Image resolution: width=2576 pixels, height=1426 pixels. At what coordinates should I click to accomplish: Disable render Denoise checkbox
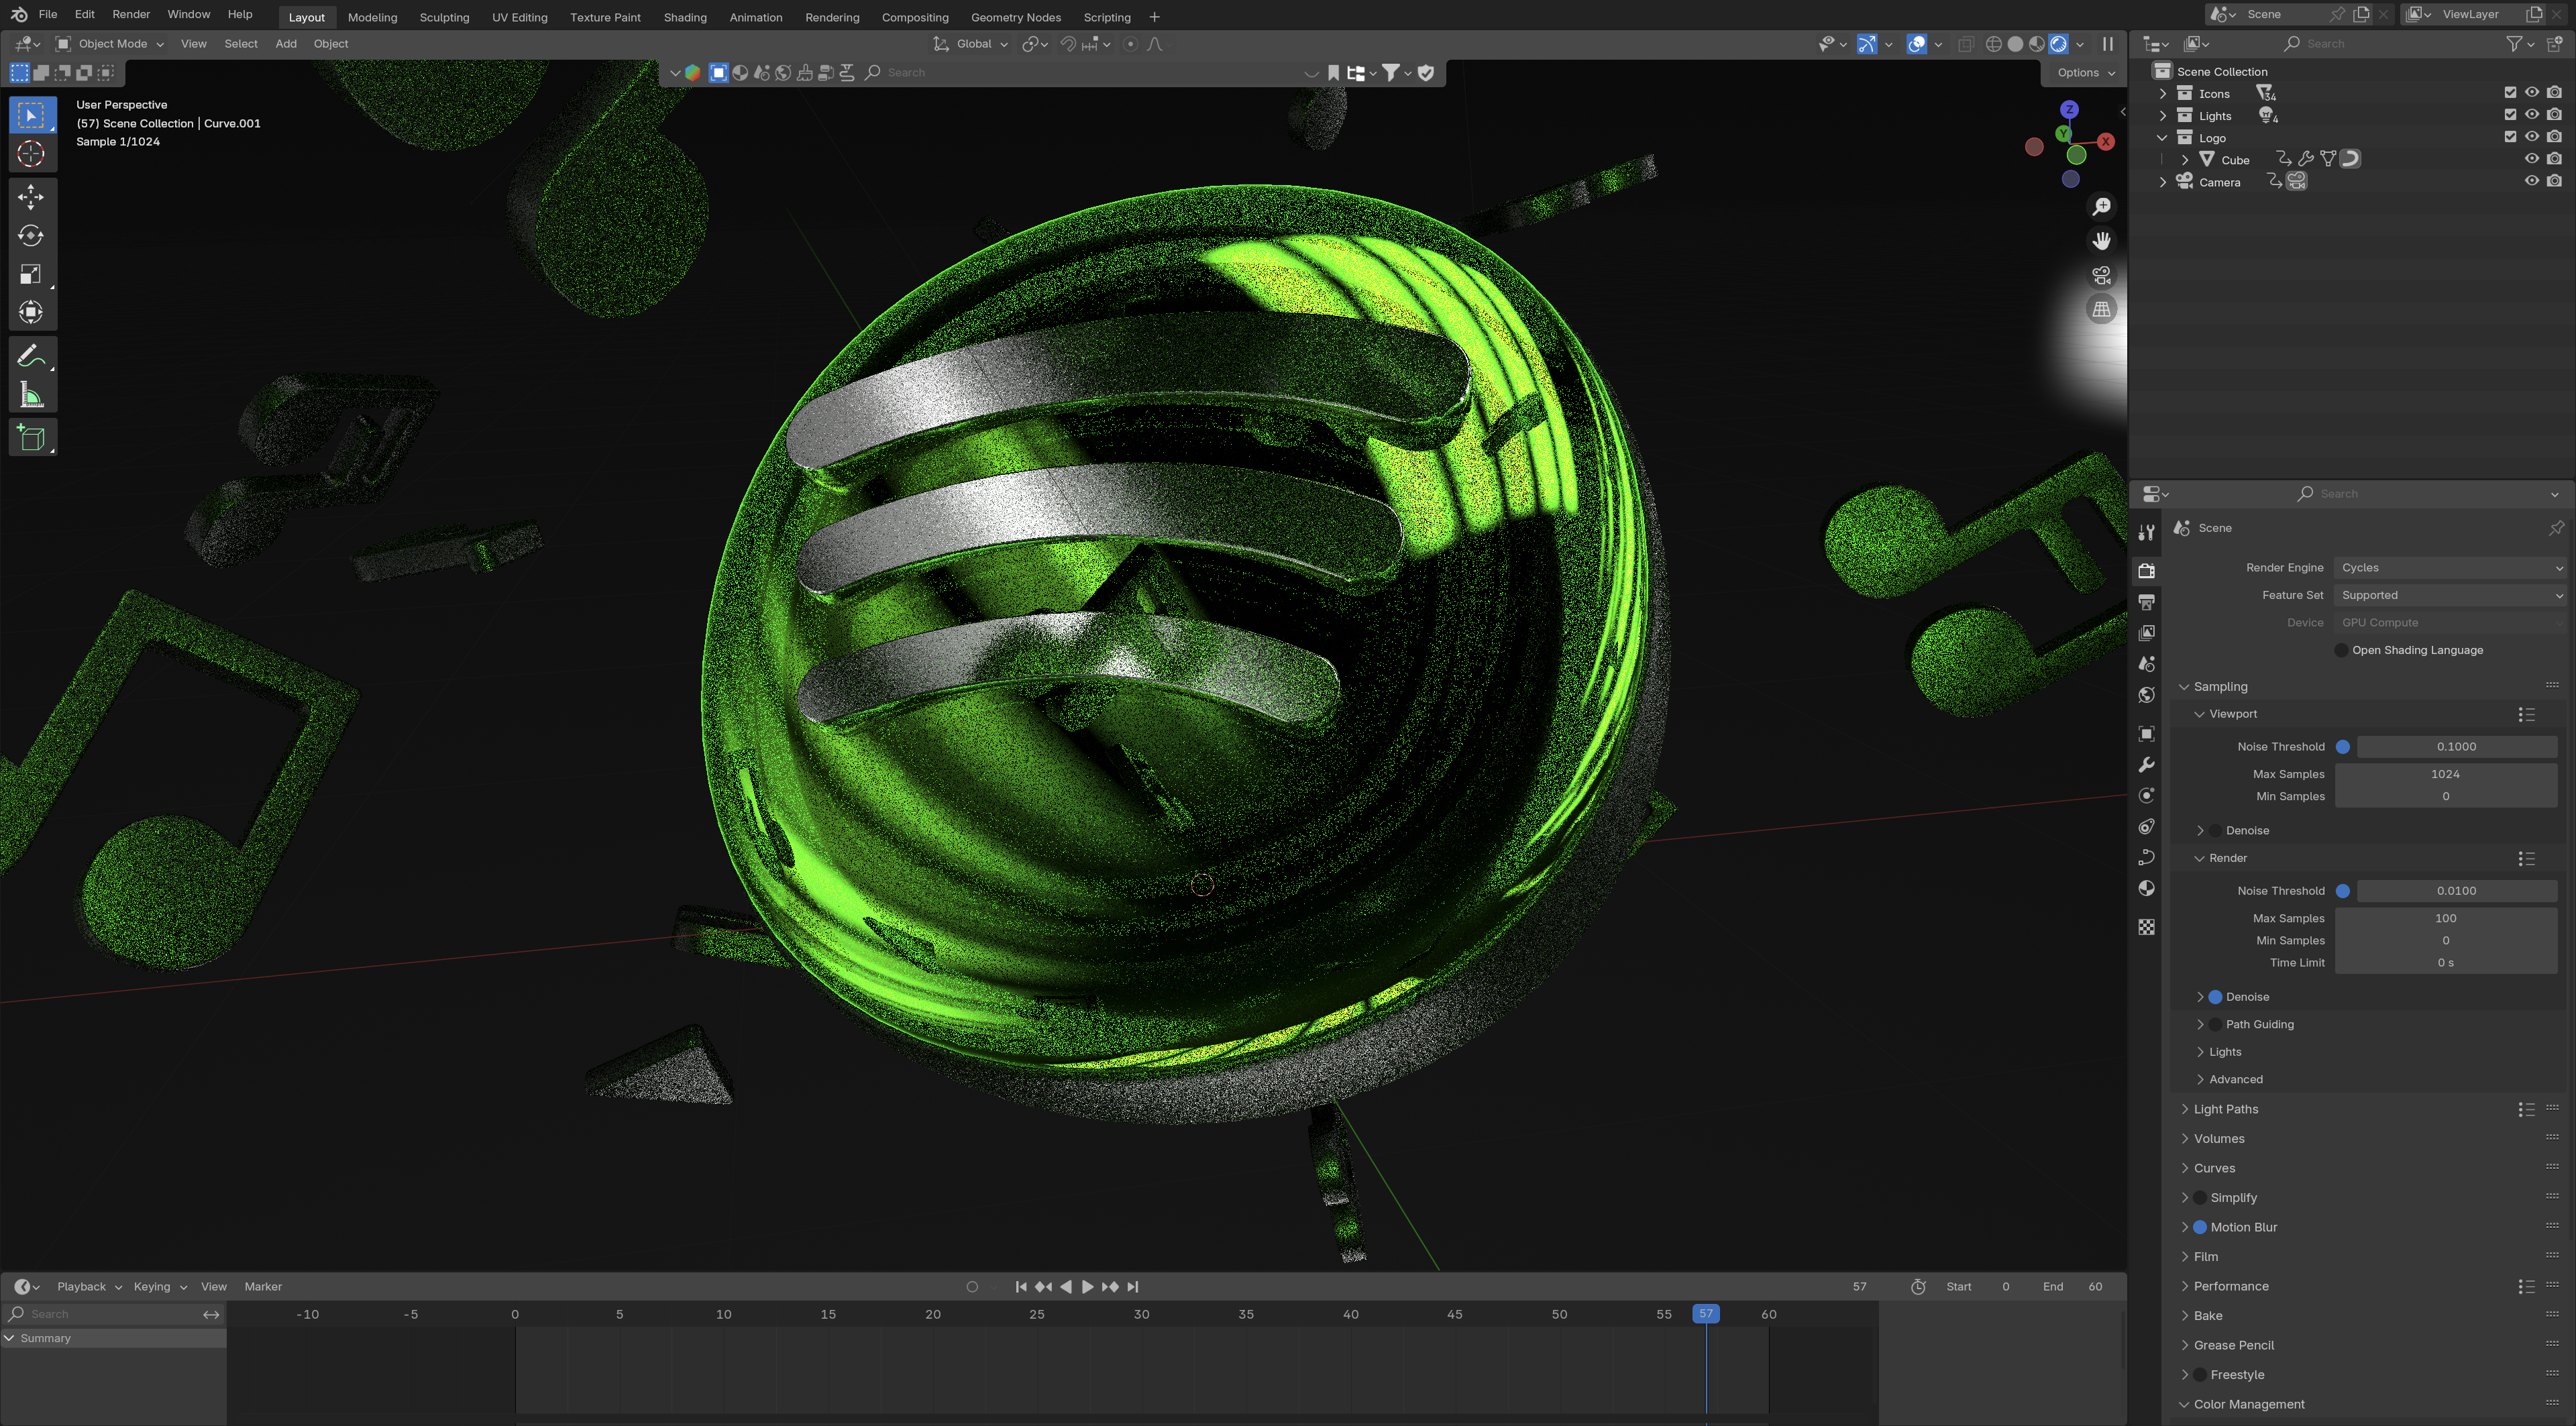(2215, 997)
